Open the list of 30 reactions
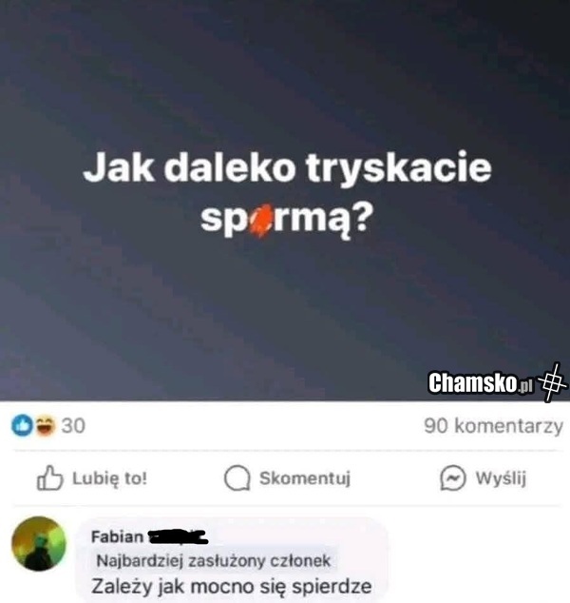 tap(73, 426)
